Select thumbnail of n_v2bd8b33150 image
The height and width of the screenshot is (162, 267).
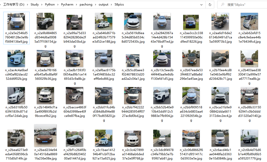pos(249,96)
